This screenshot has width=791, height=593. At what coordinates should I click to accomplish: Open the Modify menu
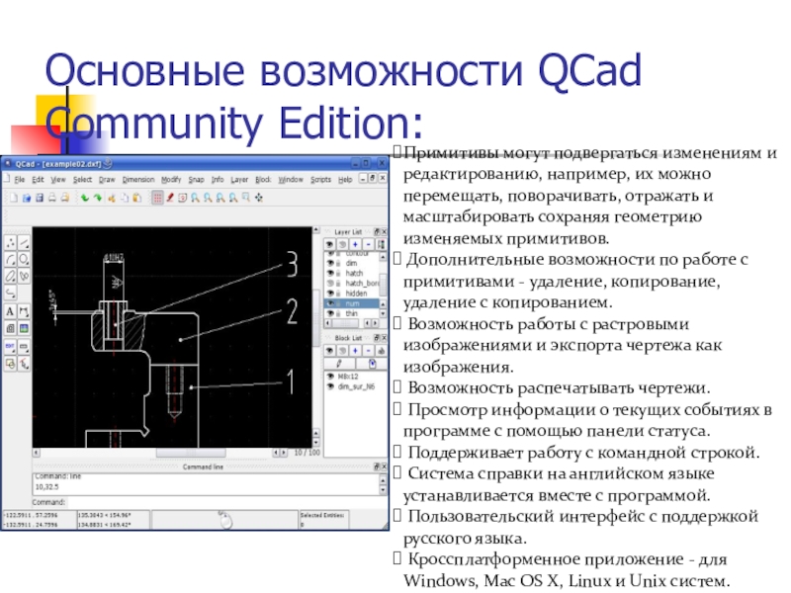(x=172, y=180)
